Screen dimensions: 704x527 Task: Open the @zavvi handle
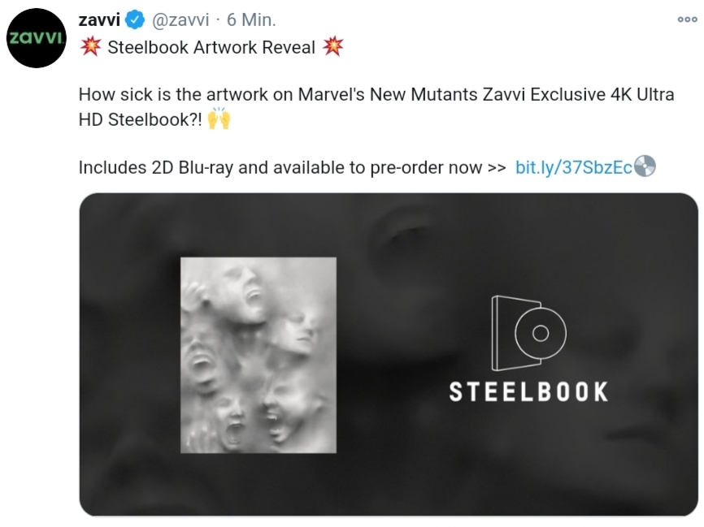point(180,20)
